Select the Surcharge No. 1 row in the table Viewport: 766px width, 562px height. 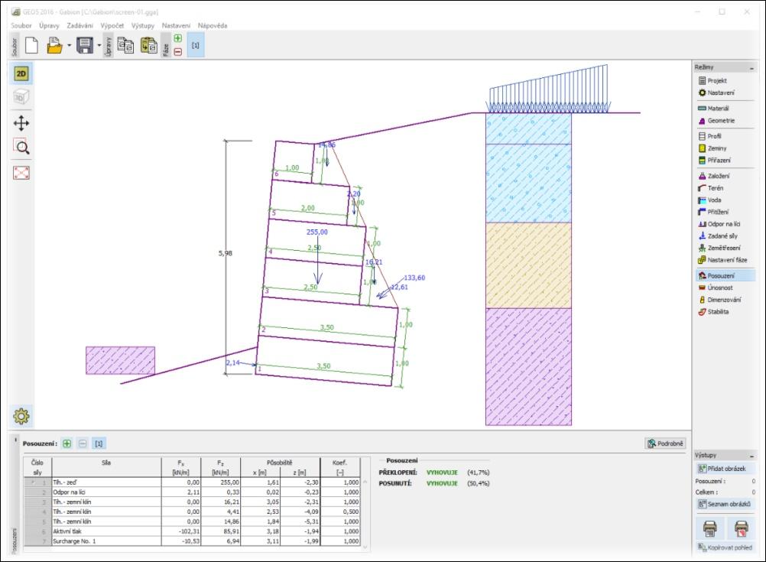(193, 541)
